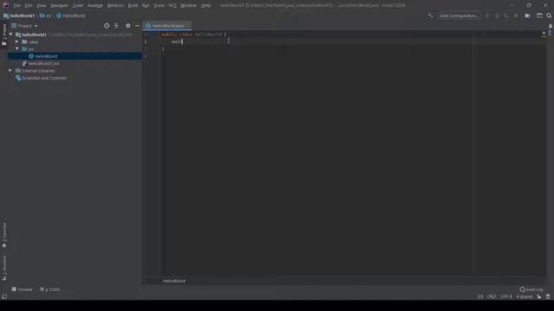Image resolution: width=554 pixels, height=311 pixels.
Task: Click the Build Project hammer icon
Action: click(x=430, y=16)
